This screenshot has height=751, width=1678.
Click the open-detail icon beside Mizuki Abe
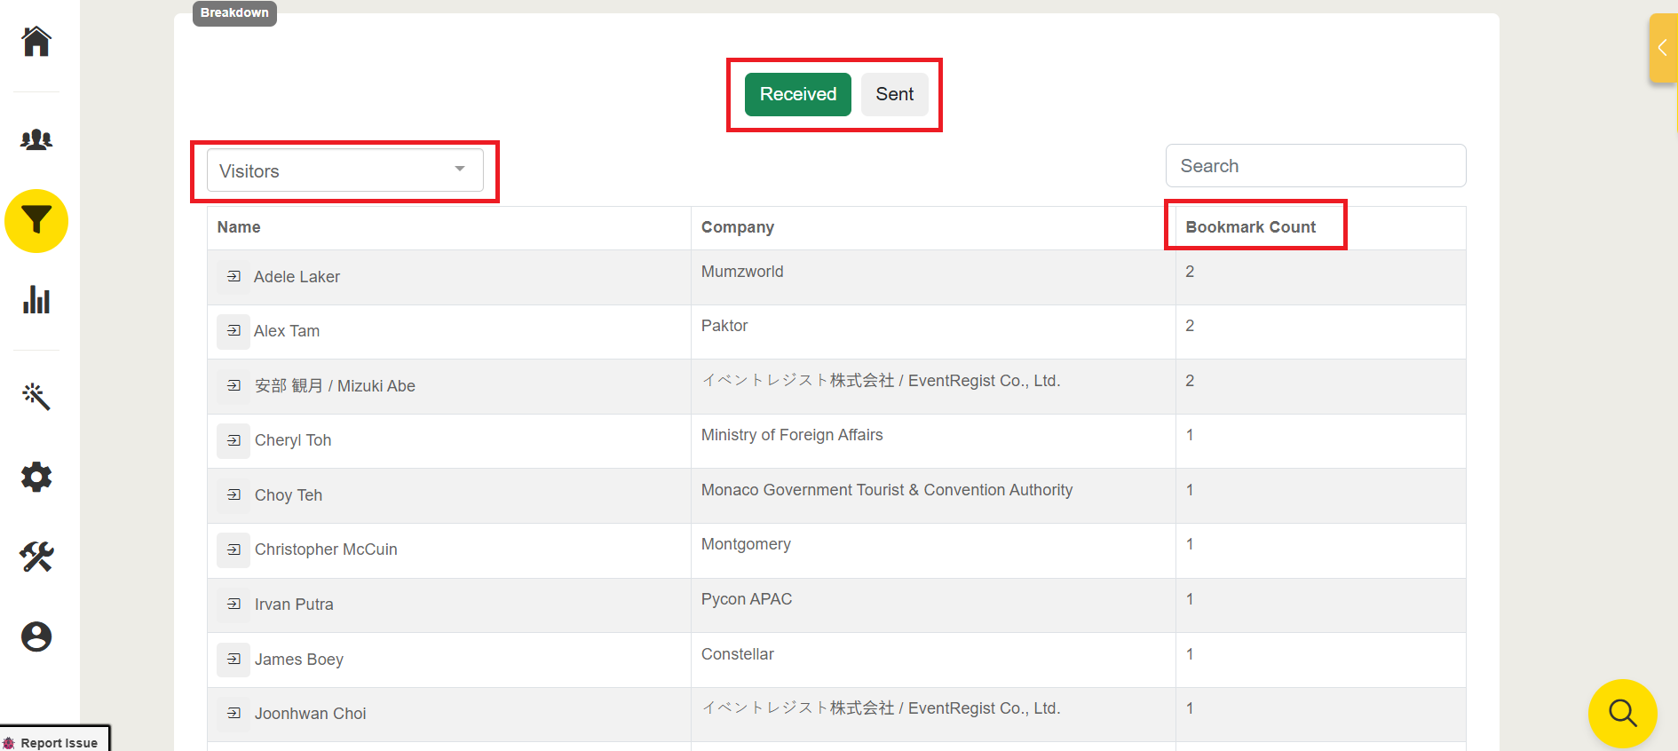click(233, 386)
